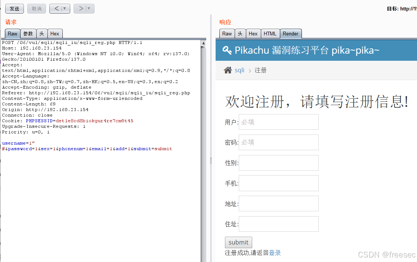The image size is (417, 262).
Task: Open the request Hex tab
Action: 55,34
